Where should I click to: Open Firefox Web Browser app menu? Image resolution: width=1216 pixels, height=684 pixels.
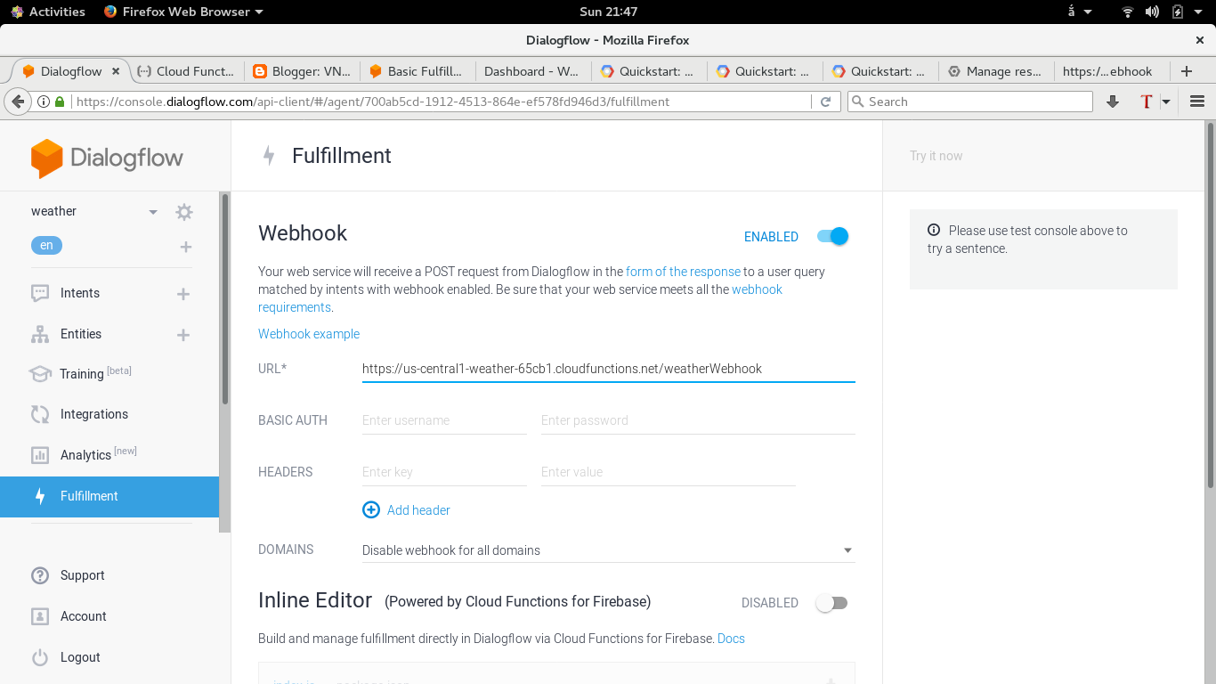pyautogui.click(x=183, y=12)
